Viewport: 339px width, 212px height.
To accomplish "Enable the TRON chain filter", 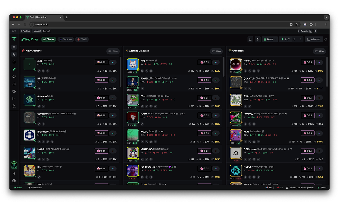I will point(82,39).
